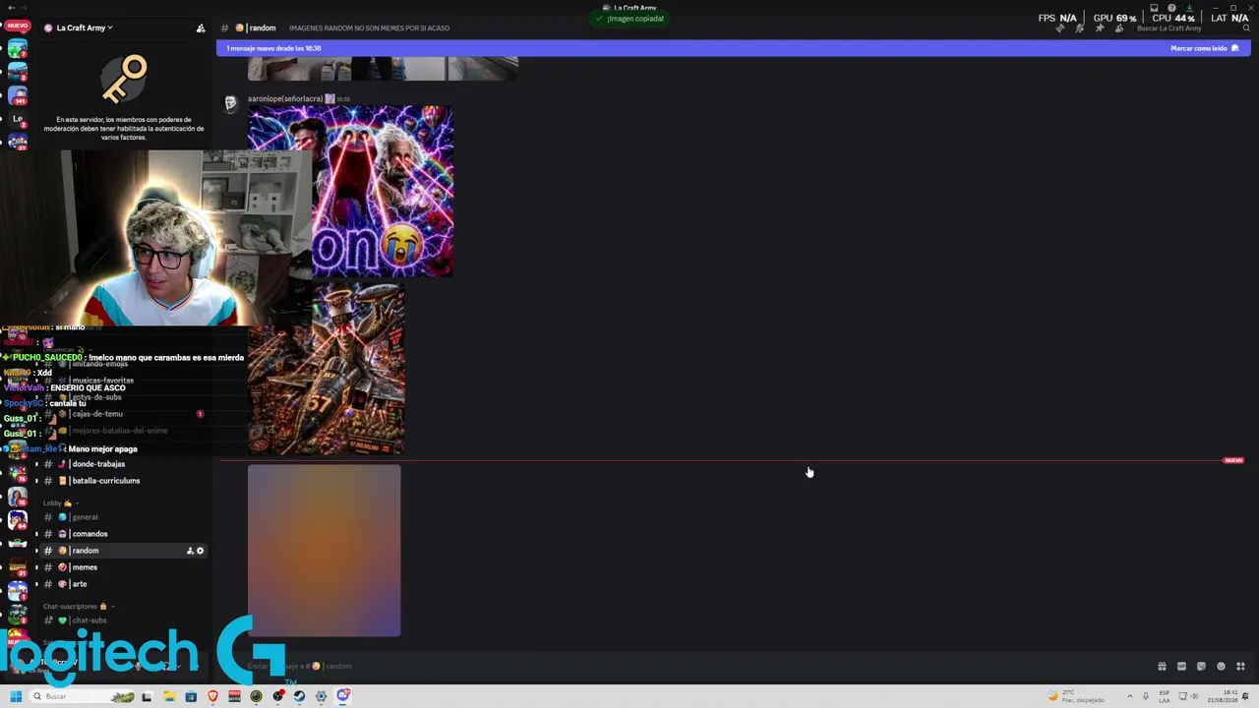Open the weather widget in taskbar
The image size is (1259, 708).
coord(1076,696)
